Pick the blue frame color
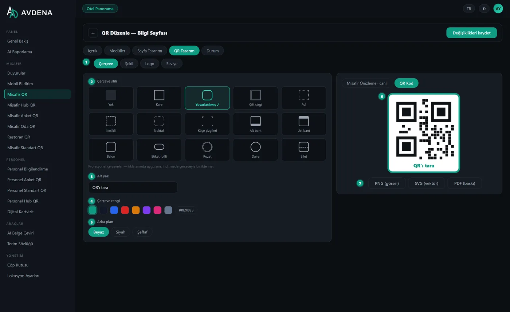Viewport: 510px width, 312px height. pyautogui.click(x=114, y=210)
